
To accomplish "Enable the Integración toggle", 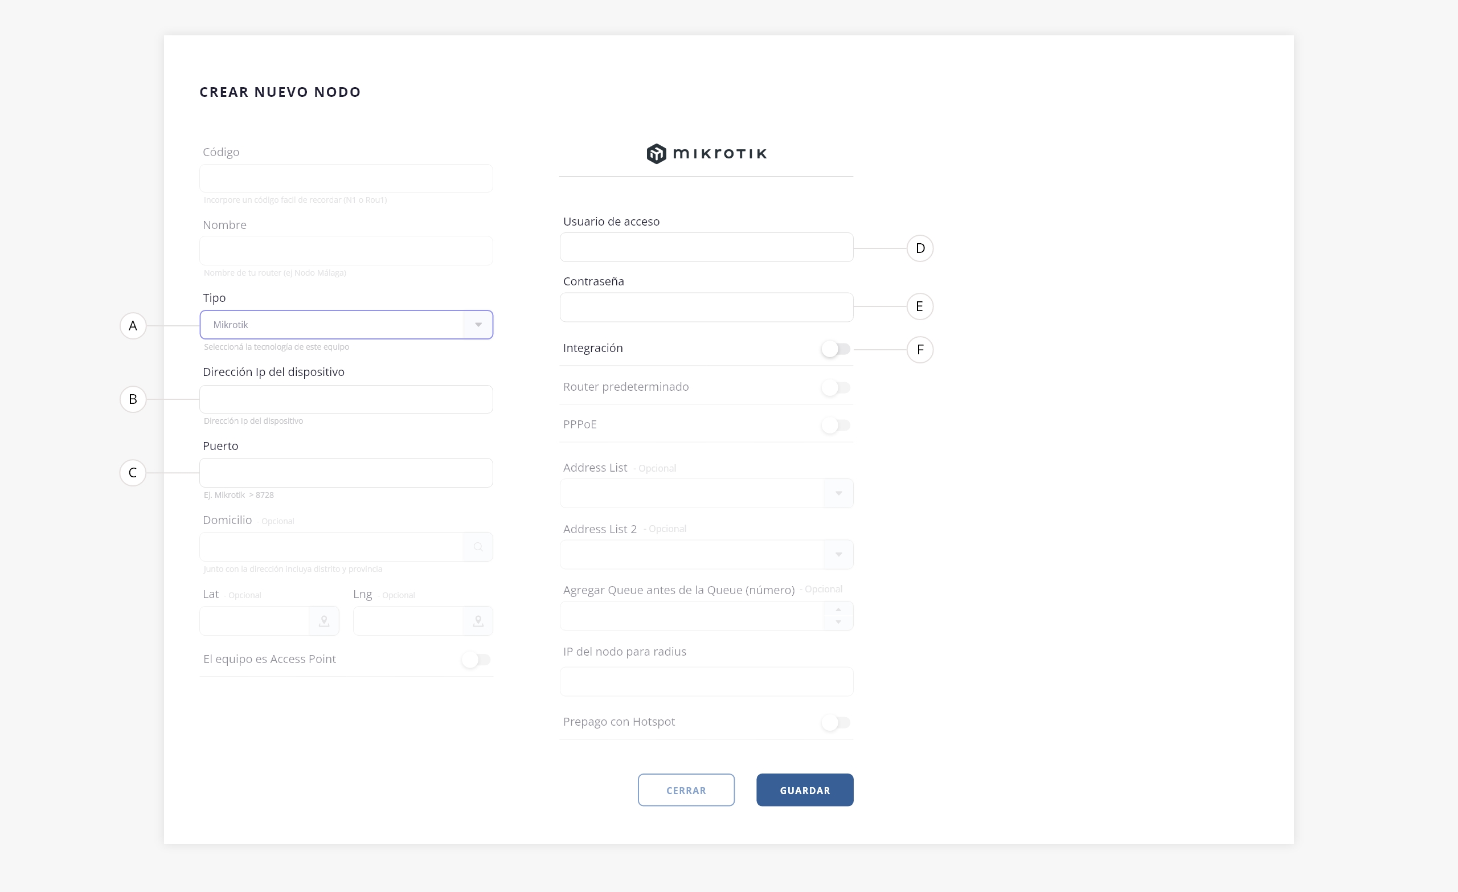I will pyautogui.click(x=835, y=349).
